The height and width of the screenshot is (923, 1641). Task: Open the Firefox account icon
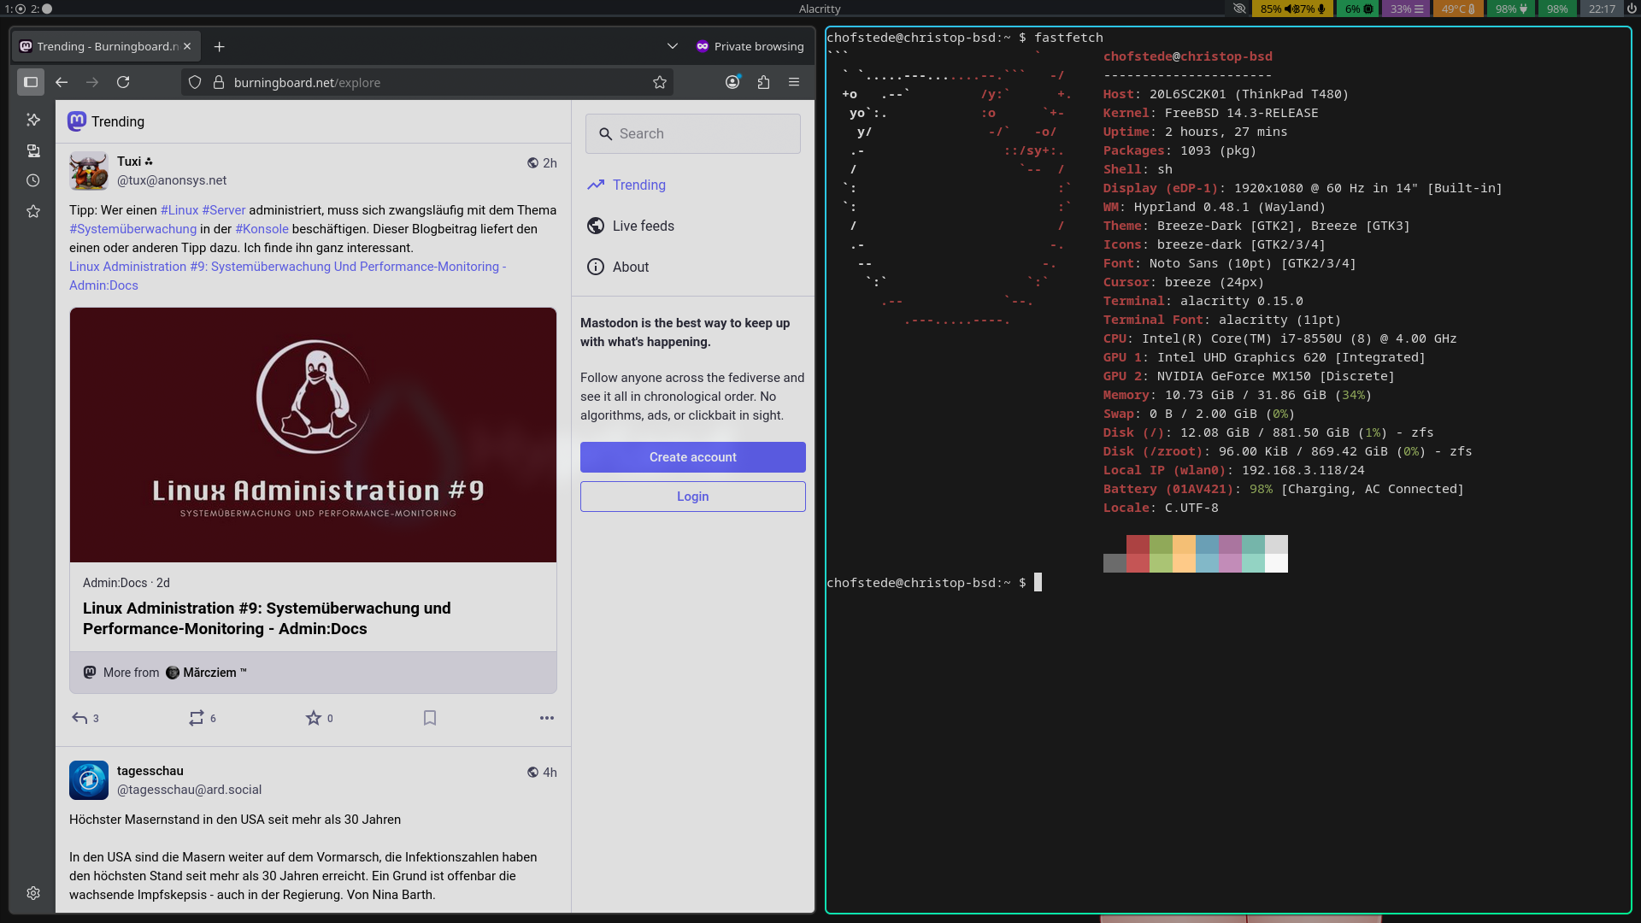(732, 82)
